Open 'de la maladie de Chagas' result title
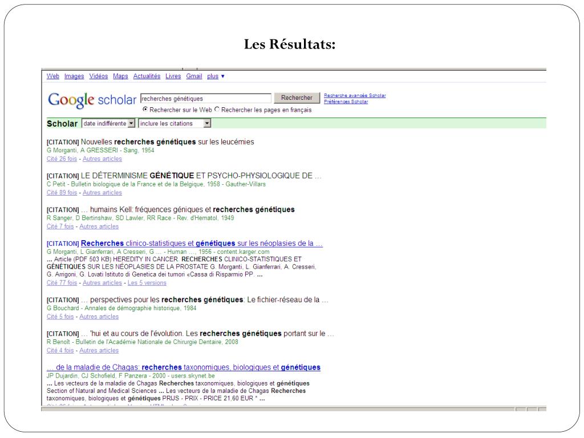This screenshot has width=584, height=438. click(x=183, y=367)
